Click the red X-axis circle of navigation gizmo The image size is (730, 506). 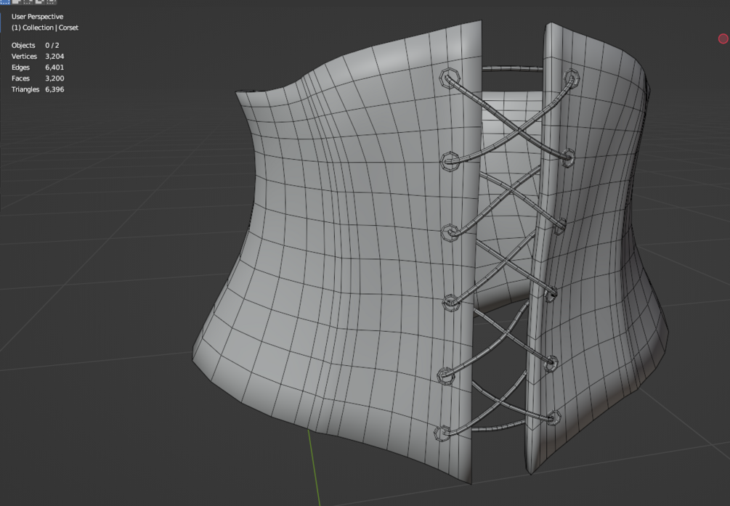coord(723,38)
